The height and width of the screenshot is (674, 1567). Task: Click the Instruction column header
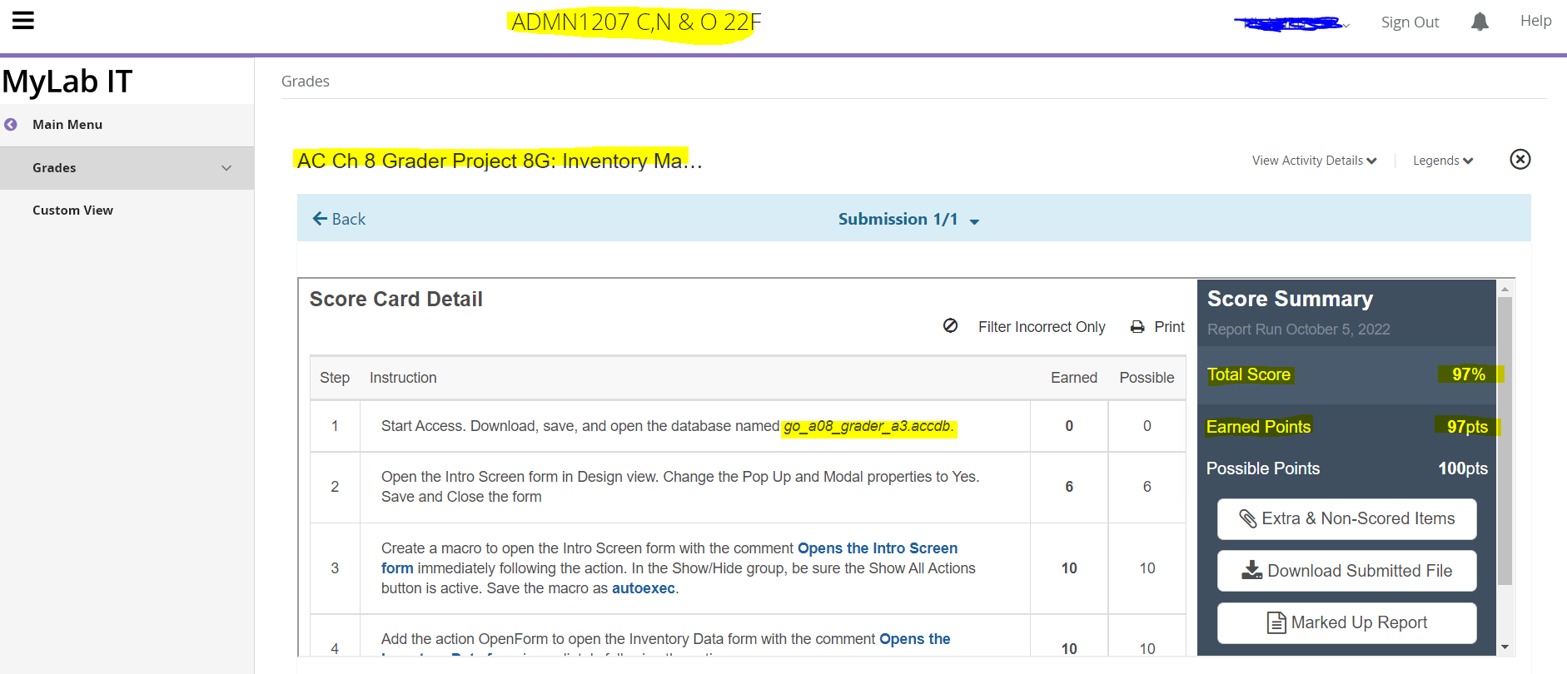point(403,378)
